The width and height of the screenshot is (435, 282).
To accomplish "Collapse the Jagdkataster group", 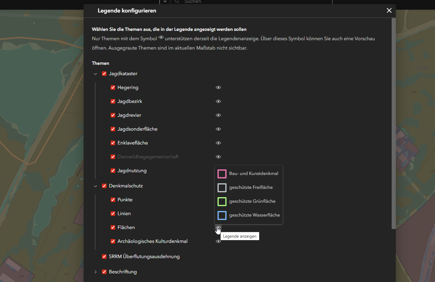I will pyautogui.click(x=95, y=74).
